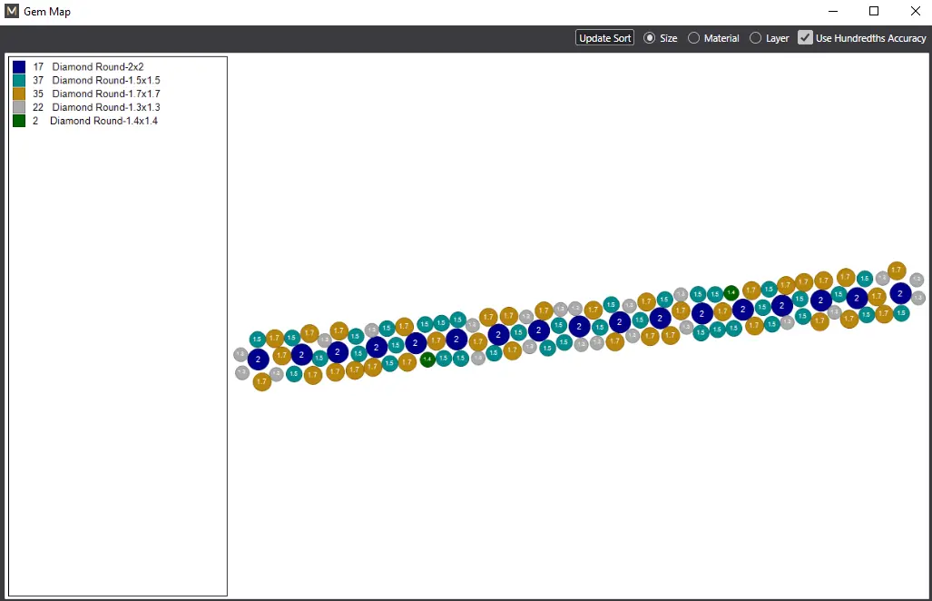Screen dimensions: 932x601
Task: Click the Update Sort button
Action: (604, 38)
